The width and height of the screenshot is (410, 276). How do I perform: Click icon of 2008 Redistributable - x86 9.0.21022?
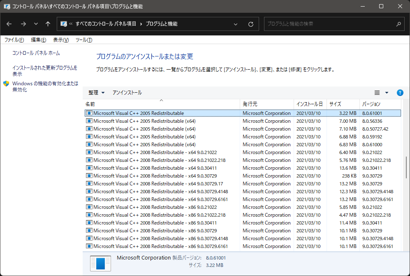89,207
